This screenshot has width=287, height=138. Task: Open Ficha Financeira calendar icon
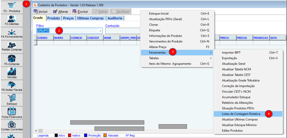click(x=12, y=113)
